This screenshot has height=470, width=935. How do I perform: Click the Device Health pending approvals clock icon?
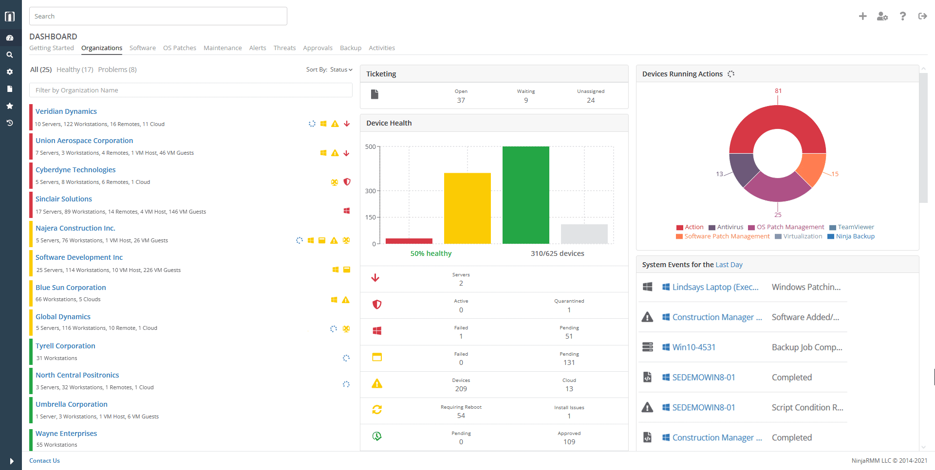377,436
